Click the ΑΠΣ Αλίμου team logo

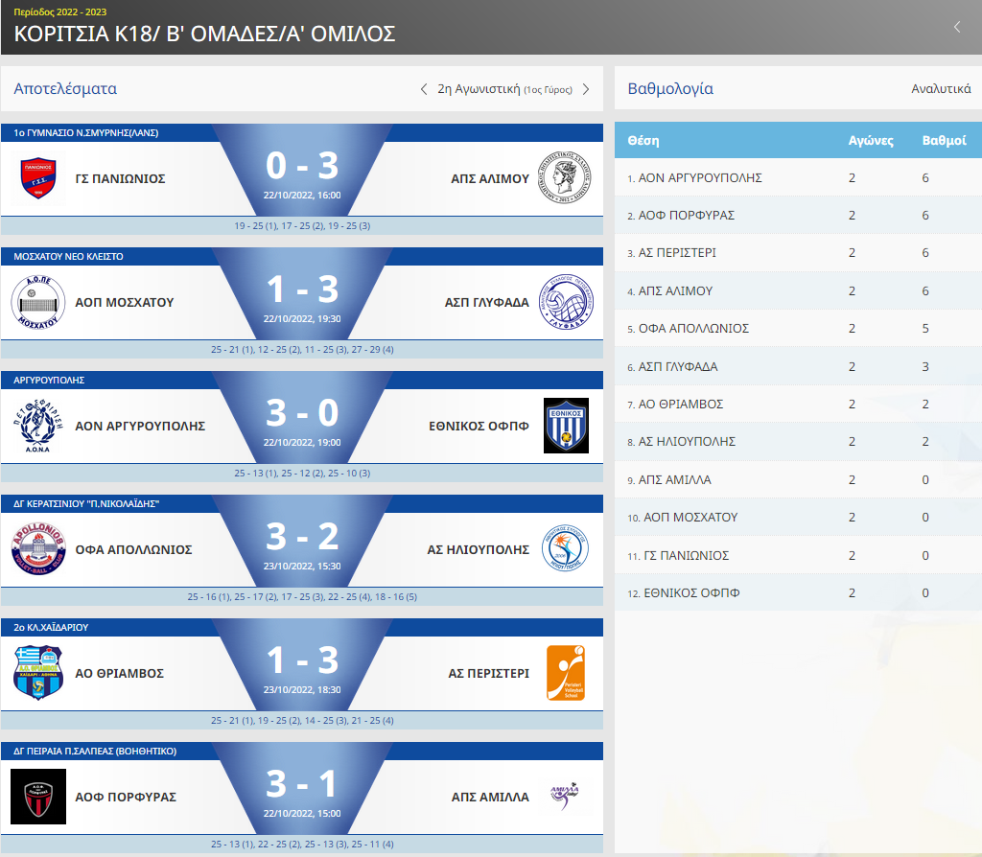click(x=564, y=177)
